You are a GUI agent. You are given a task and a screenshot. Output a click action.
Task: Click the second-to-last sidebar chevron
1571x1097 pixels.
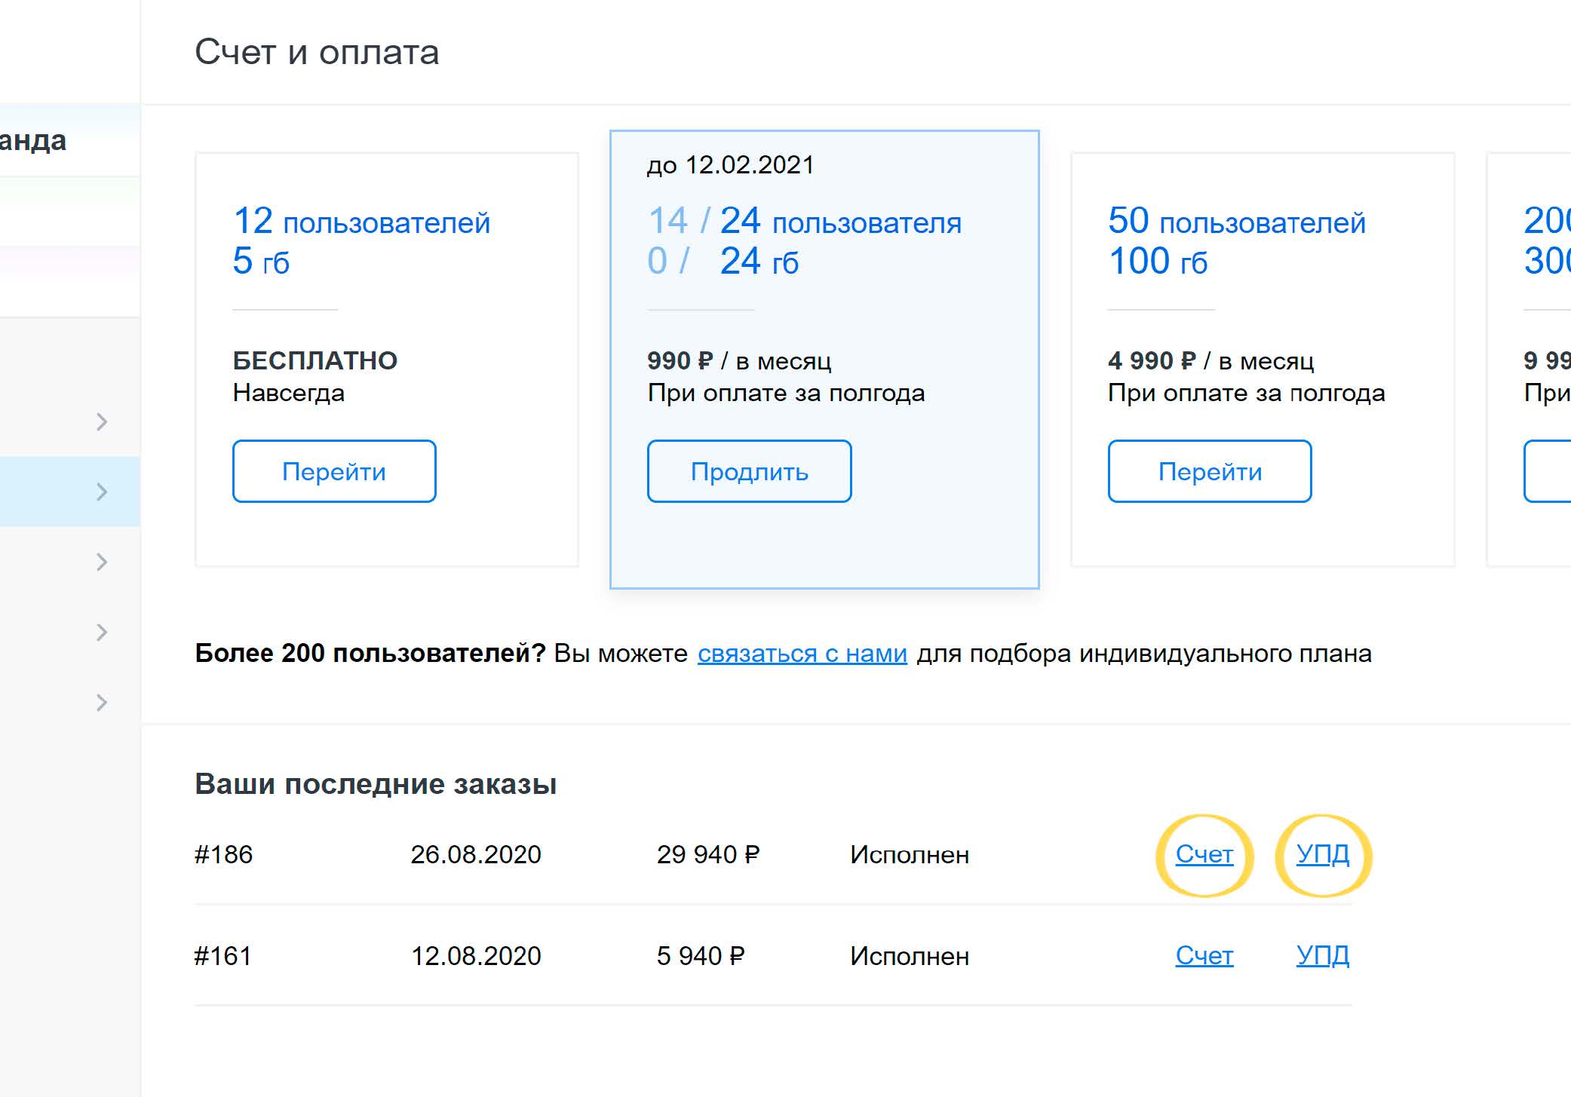(102, 632)
